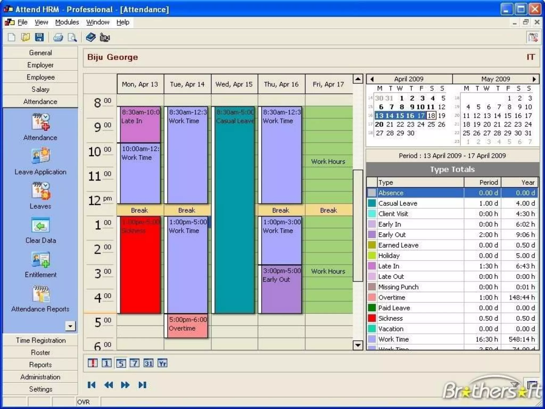The image size is (545, 409).
Task: Click the video camera toolbar icon
Action: 105,38
